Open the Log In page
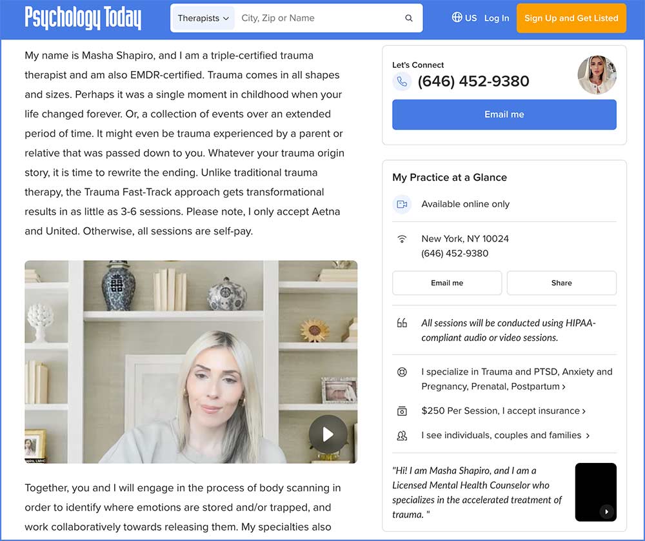Image resolution: width=645 pixels, height=541 pixels. pyautogui.click(x=497, y=18)
